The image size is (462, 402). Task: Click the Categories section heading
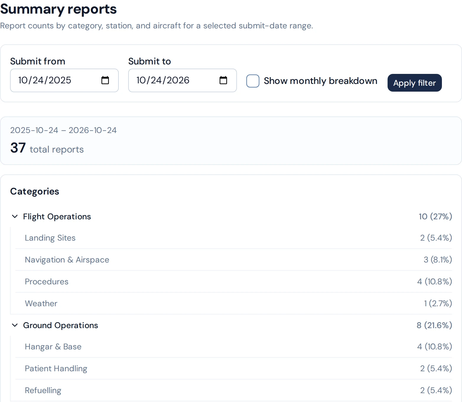tap(35, 192)
